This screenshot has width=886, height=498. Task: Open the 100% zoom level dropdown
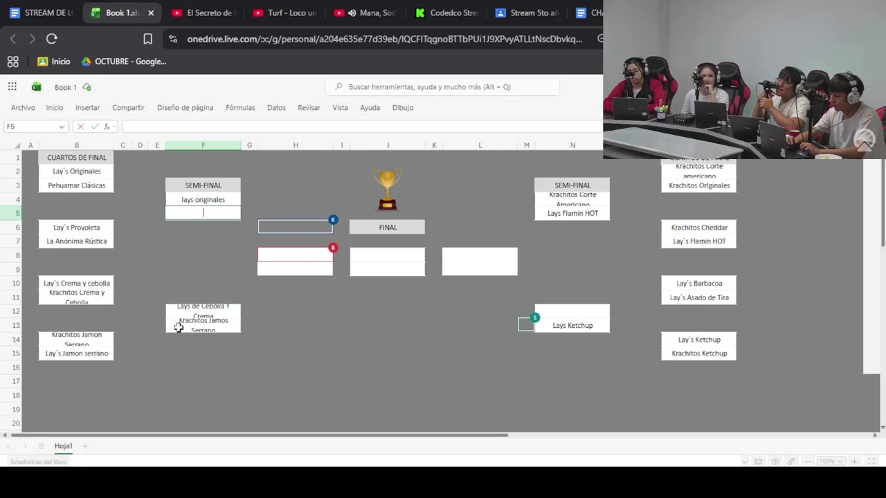(830, 461)
